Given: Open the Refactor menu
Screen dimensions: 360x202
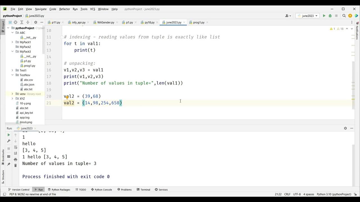Looking at the screenshot, I should click(x=64, y=9).
